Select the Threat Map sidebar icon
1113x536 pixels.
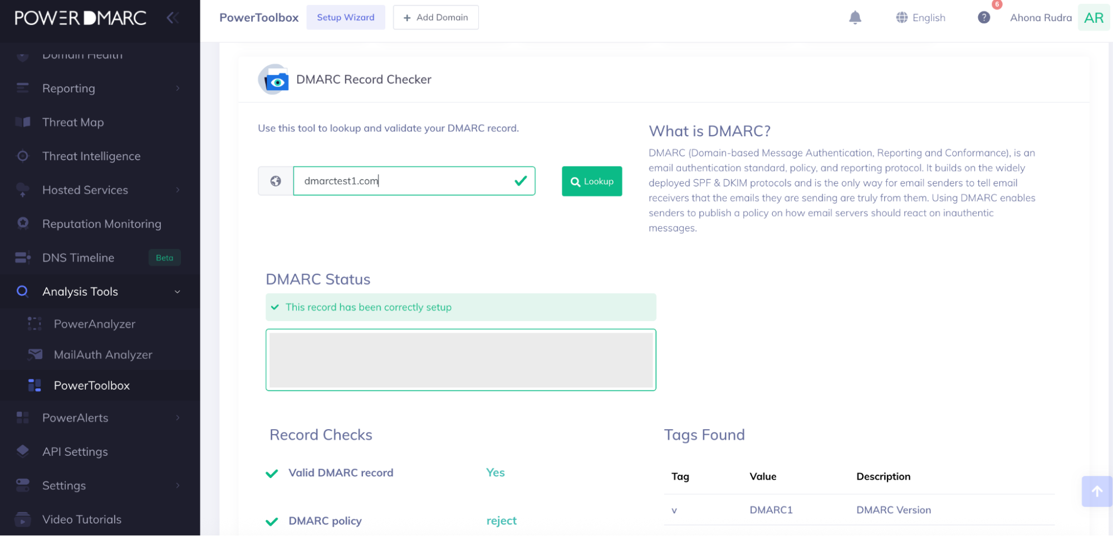(23, 122)
